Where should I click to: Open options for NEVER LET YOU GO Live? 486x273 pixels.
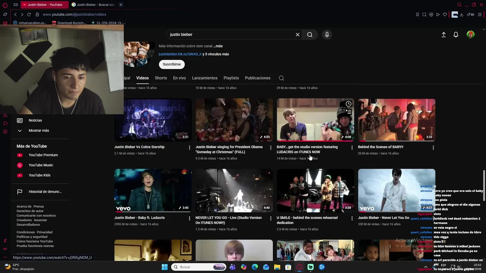pyautogui.click(x=271, y=218)
